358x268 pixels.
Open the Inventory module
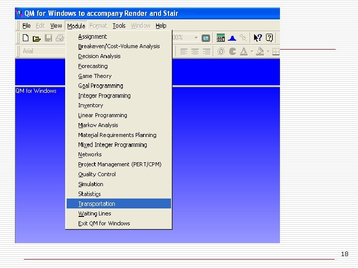click(119, 106)
